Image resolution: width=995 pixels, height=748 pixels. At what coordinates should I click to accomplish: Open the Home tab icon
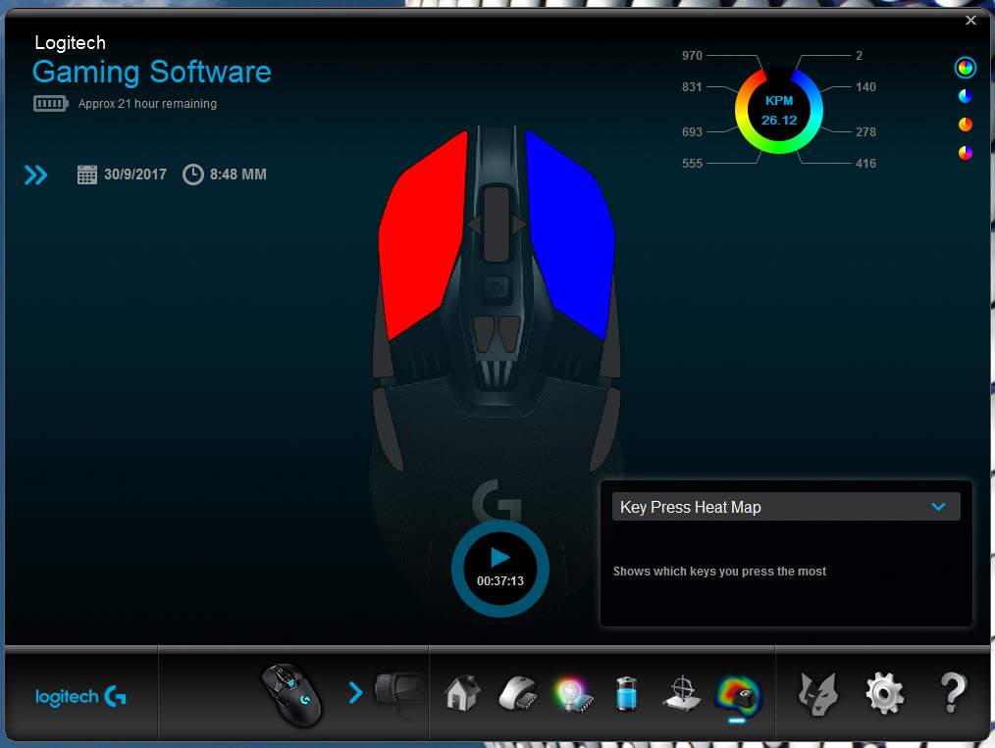tap(462, 692)
